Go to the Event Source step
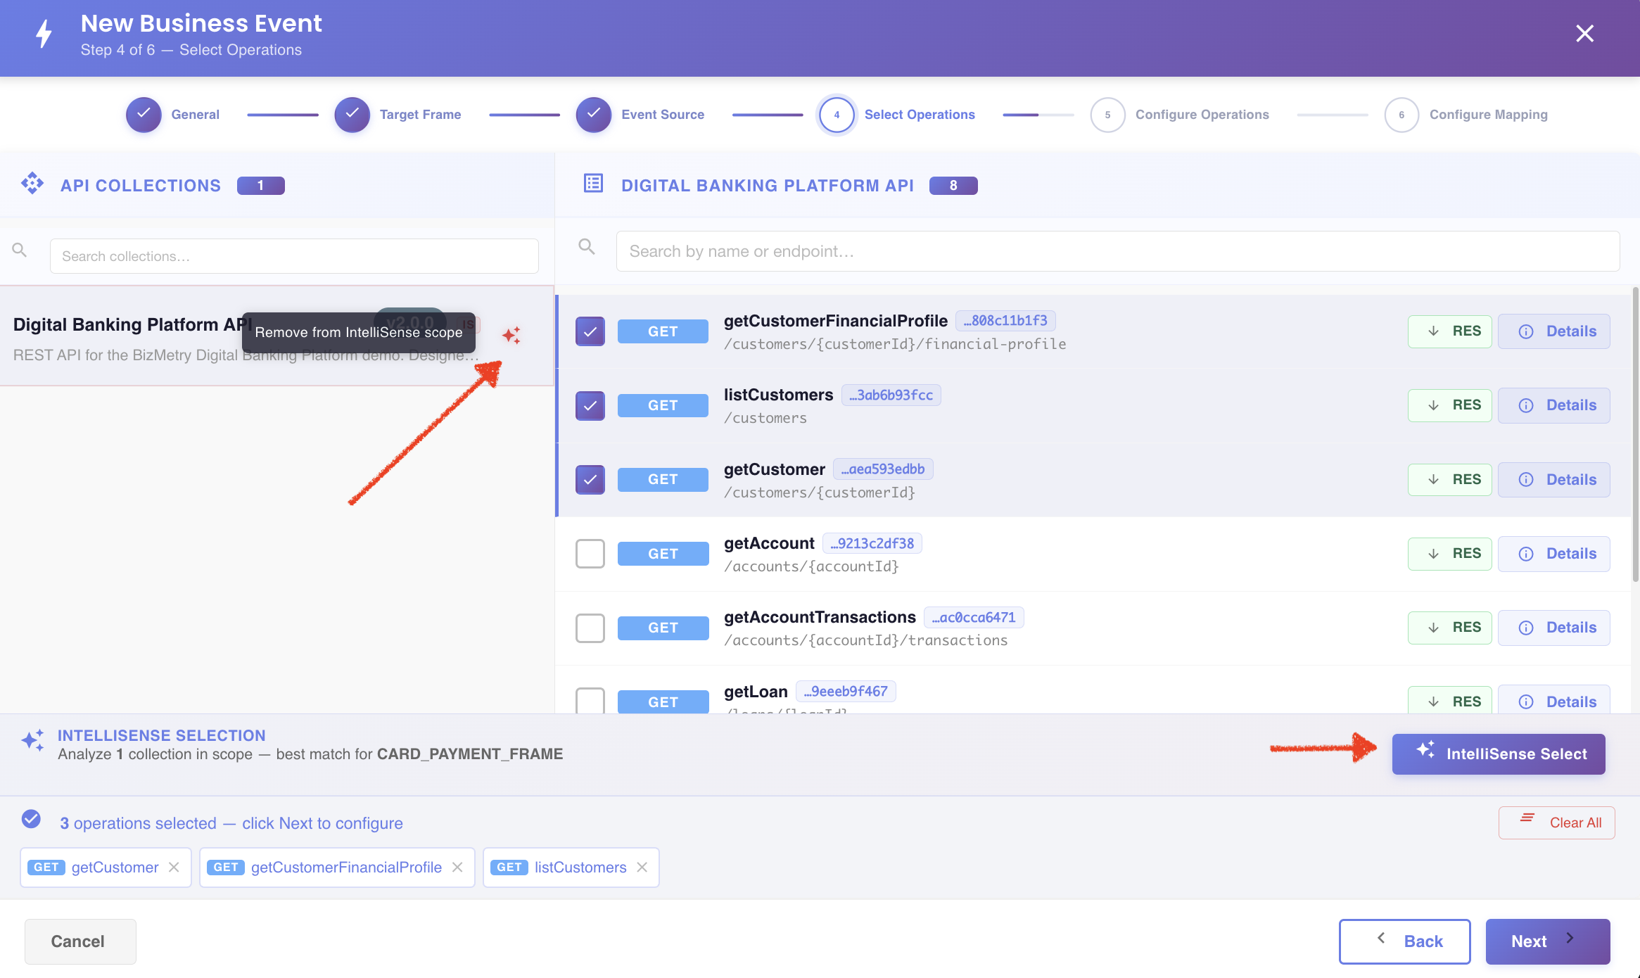 tap(640, 115)
